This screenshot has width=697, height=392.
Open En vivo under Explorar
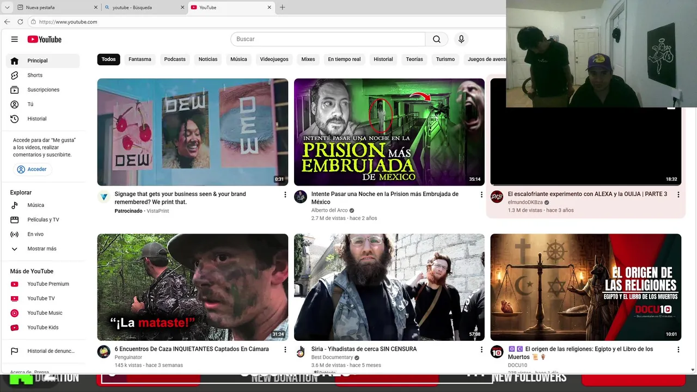43,234
